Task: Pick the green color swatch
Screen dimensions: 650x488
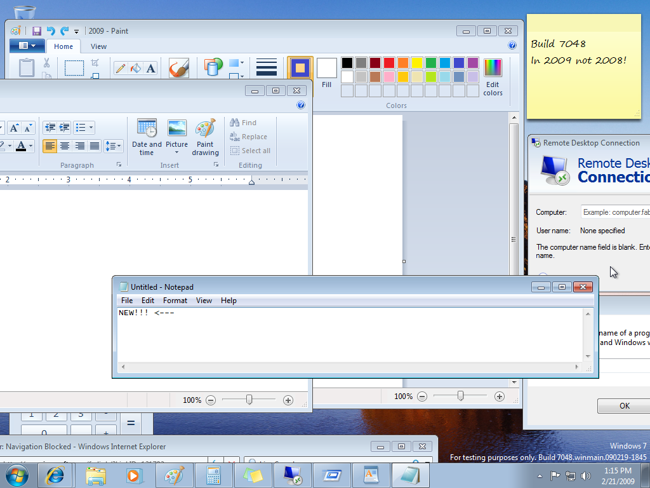Action: click(431, 63)
